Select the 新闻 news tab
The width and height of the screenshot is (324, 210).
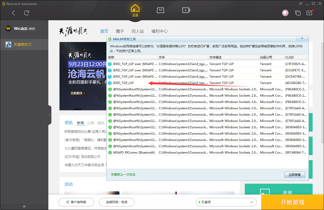[x=80, y=123]
